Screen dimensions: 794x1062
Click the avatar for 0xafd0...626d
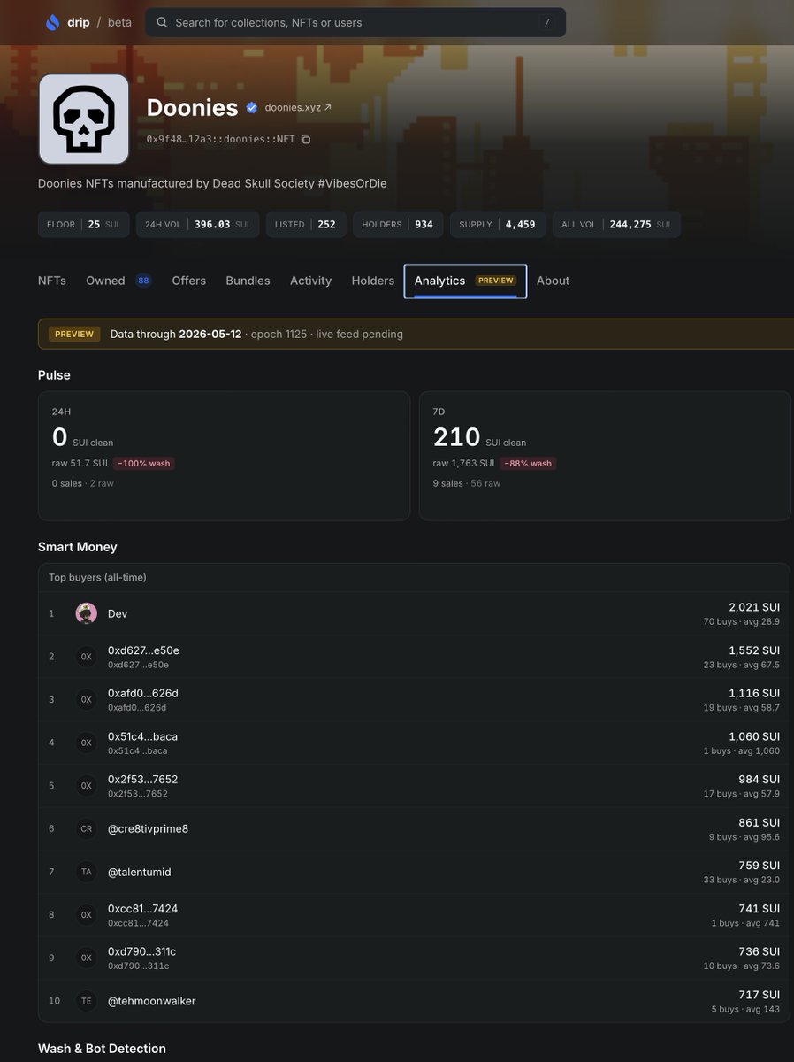click(86, 699)
